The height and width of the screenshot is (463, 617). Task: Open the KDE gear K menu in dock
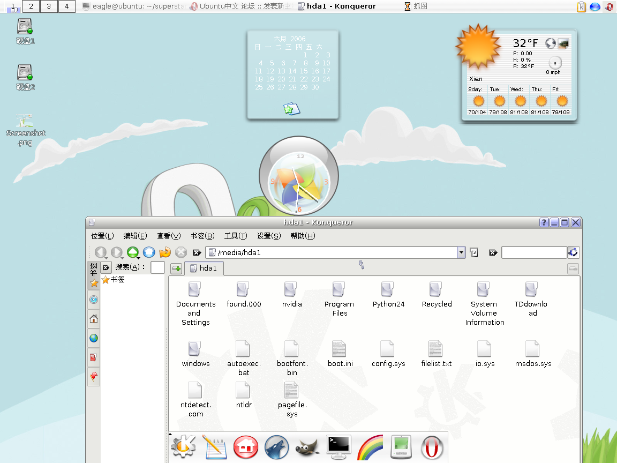tap(183, 447)
